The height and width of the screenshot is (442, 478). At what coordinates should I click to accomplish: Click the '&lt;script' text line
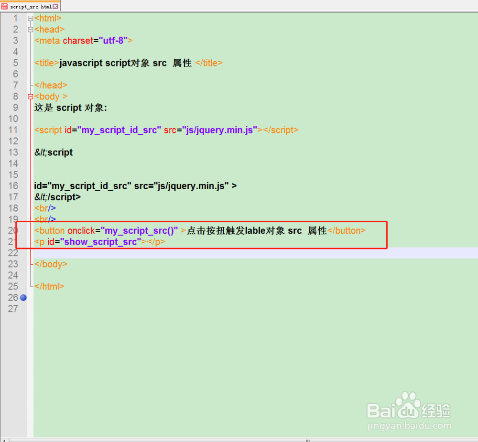[x=54, y=152]
